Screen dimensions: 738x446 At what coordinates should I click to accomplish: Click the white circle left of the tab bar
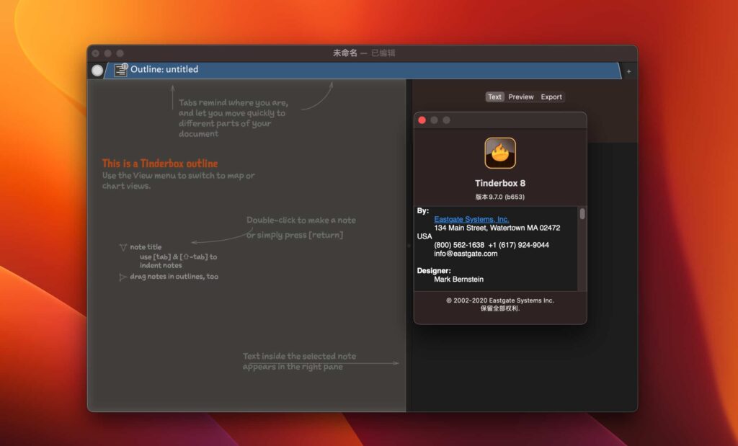pyautogui.click(x=97, y=69)
